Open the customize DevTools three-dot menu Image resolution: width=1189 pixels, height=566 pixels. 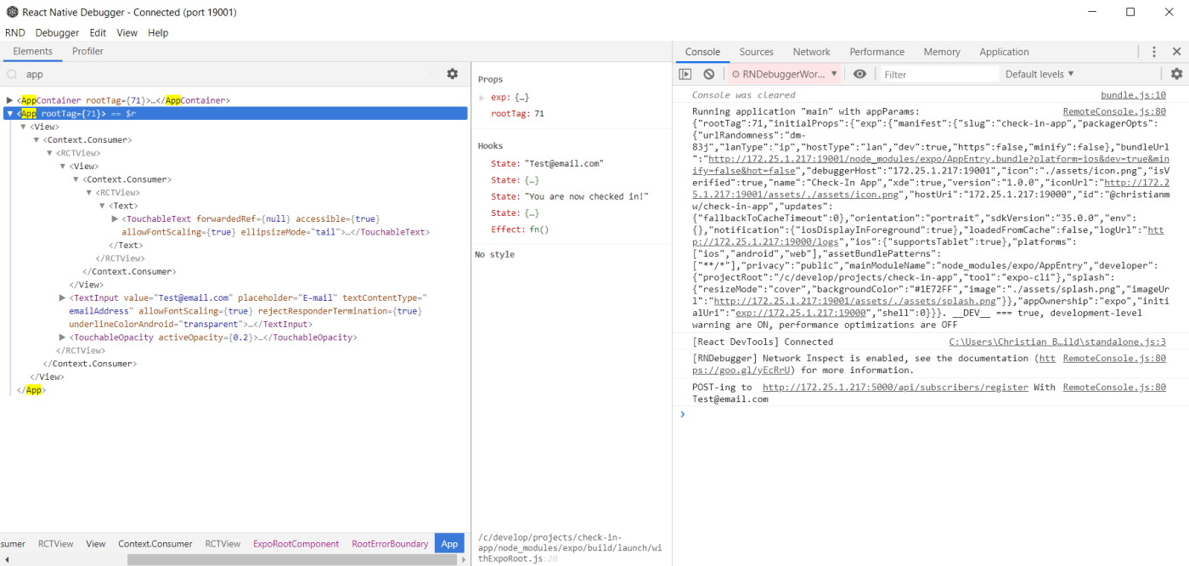[x=1153, y=52]
